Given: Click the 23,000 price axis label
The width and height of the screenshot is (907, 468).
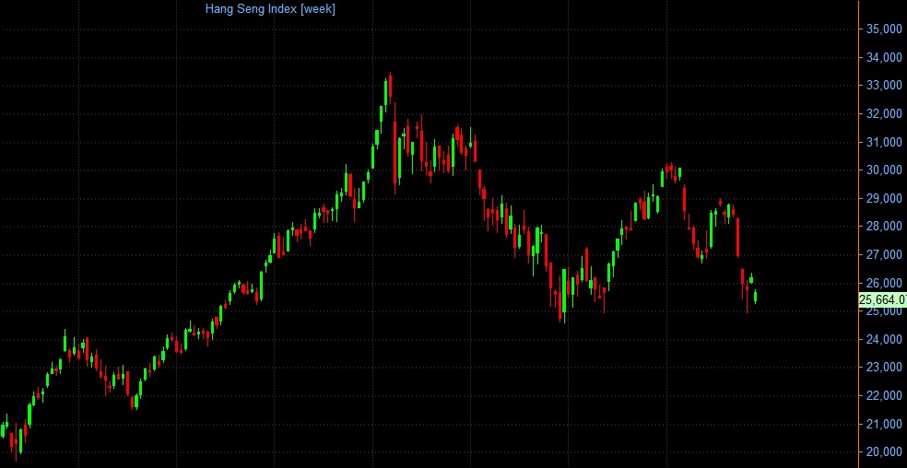Looking at the screenshot, I should pyautogui.click(x=884, y=368).
